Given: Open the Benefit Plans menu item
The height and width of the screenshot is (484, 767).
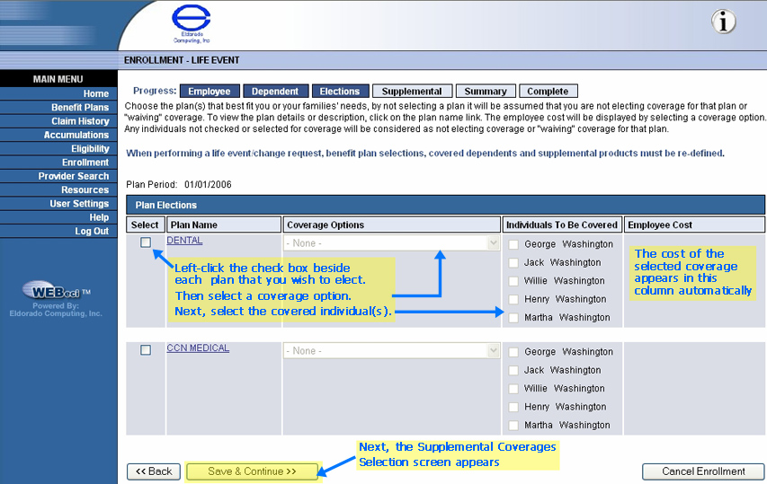Looking at the screenshot, I should [79, 108].
